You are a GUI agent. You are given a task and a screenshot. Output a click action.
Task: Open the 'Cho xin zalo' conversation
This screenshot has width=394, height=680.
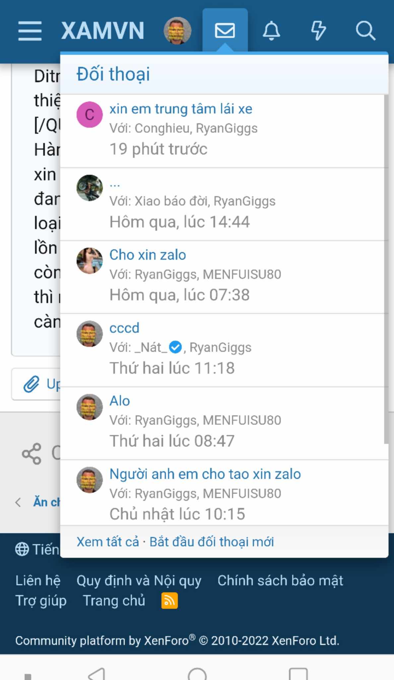148,255
